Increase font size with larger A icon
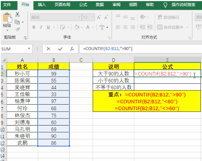The width and height of the screenshot is (202, 161). pos(99,17)
